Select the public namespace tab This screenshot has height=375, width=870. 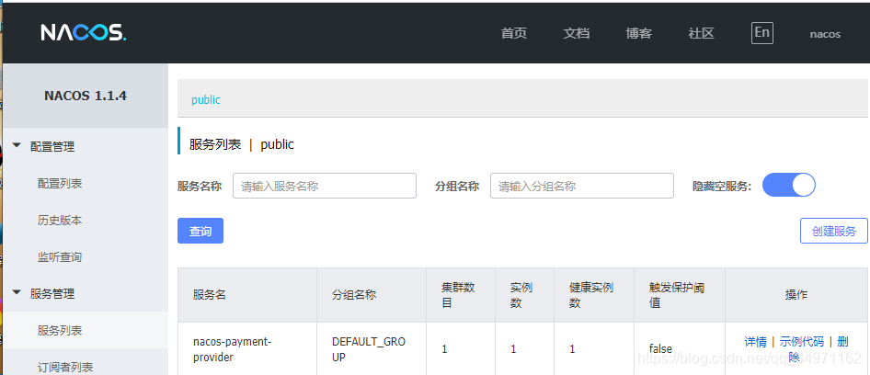pyautogui.click(x=206, y=100)
